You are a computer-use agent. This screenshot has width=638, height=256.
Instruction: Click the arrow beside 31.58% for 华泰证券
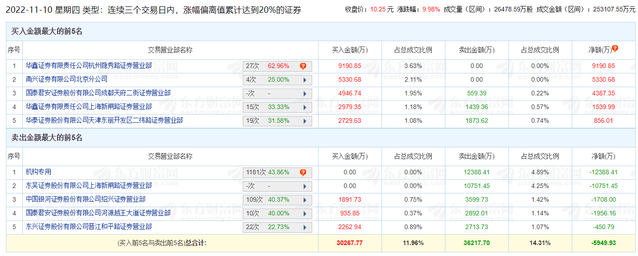[305, 121]
